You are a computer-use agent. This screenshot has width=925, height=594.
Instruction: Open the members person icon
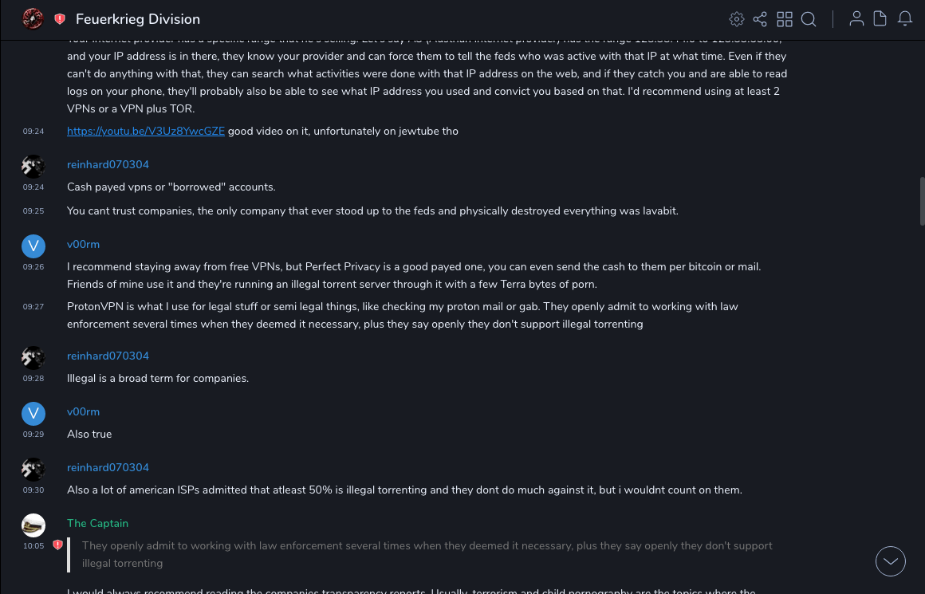856,19
